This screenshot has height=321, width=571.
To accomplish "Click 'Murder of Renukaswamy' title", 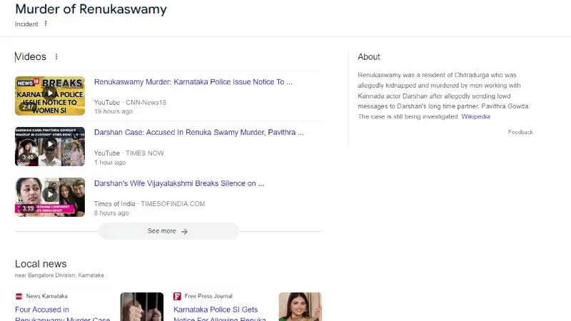I will point(91,9).
